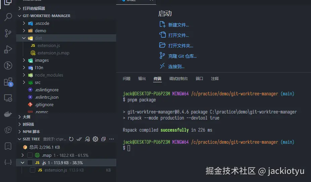The height and width of the screenshot is (182, 311).
Task: Collapse the .js group in Size Tree
Action: coord(23,163)
